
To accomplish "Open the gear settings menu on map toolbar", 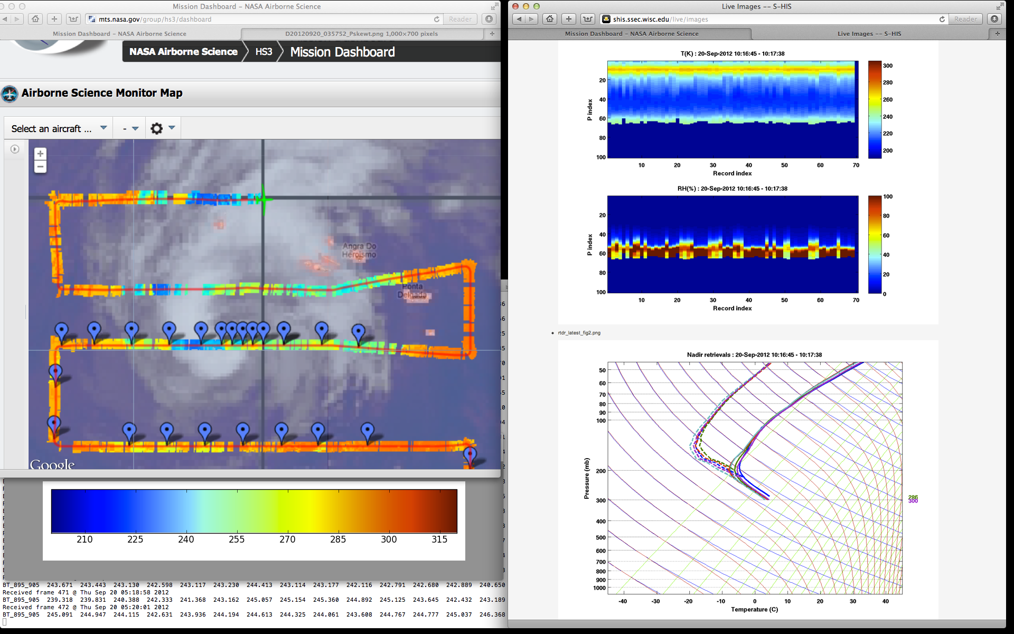I will point(157,128).
